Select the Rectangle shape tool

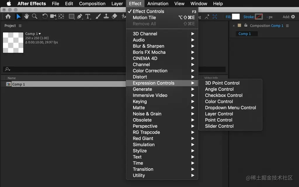[72, 17]
